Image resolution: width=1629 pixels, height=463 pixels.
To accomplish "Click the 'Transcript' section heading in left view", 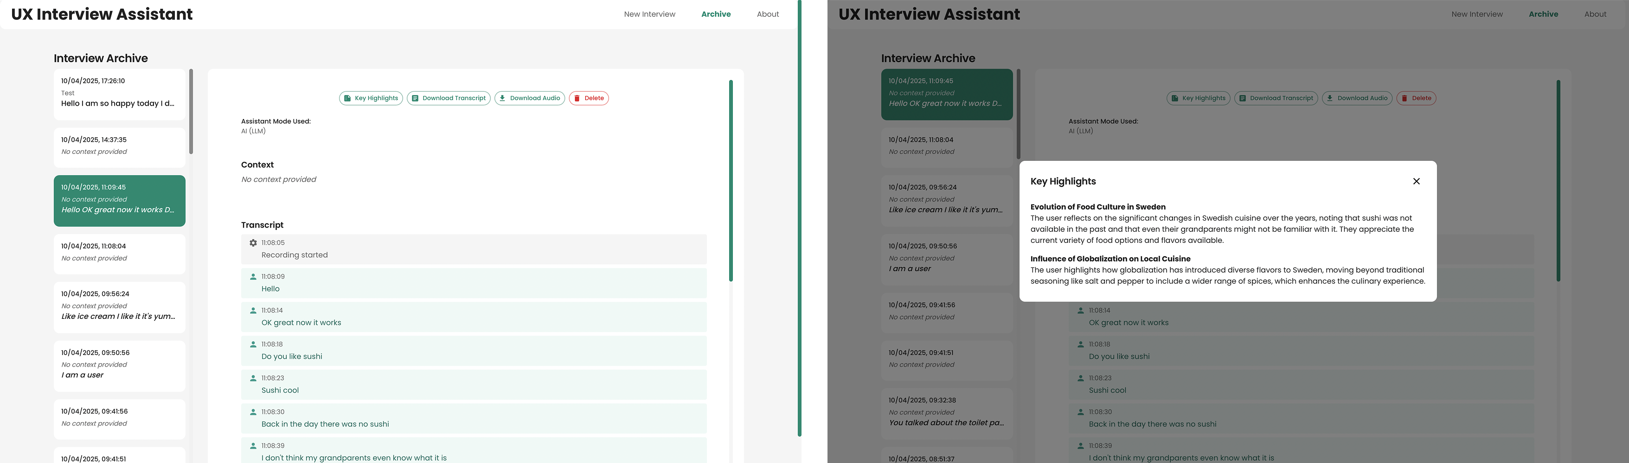I will click(x=262, y=225).
